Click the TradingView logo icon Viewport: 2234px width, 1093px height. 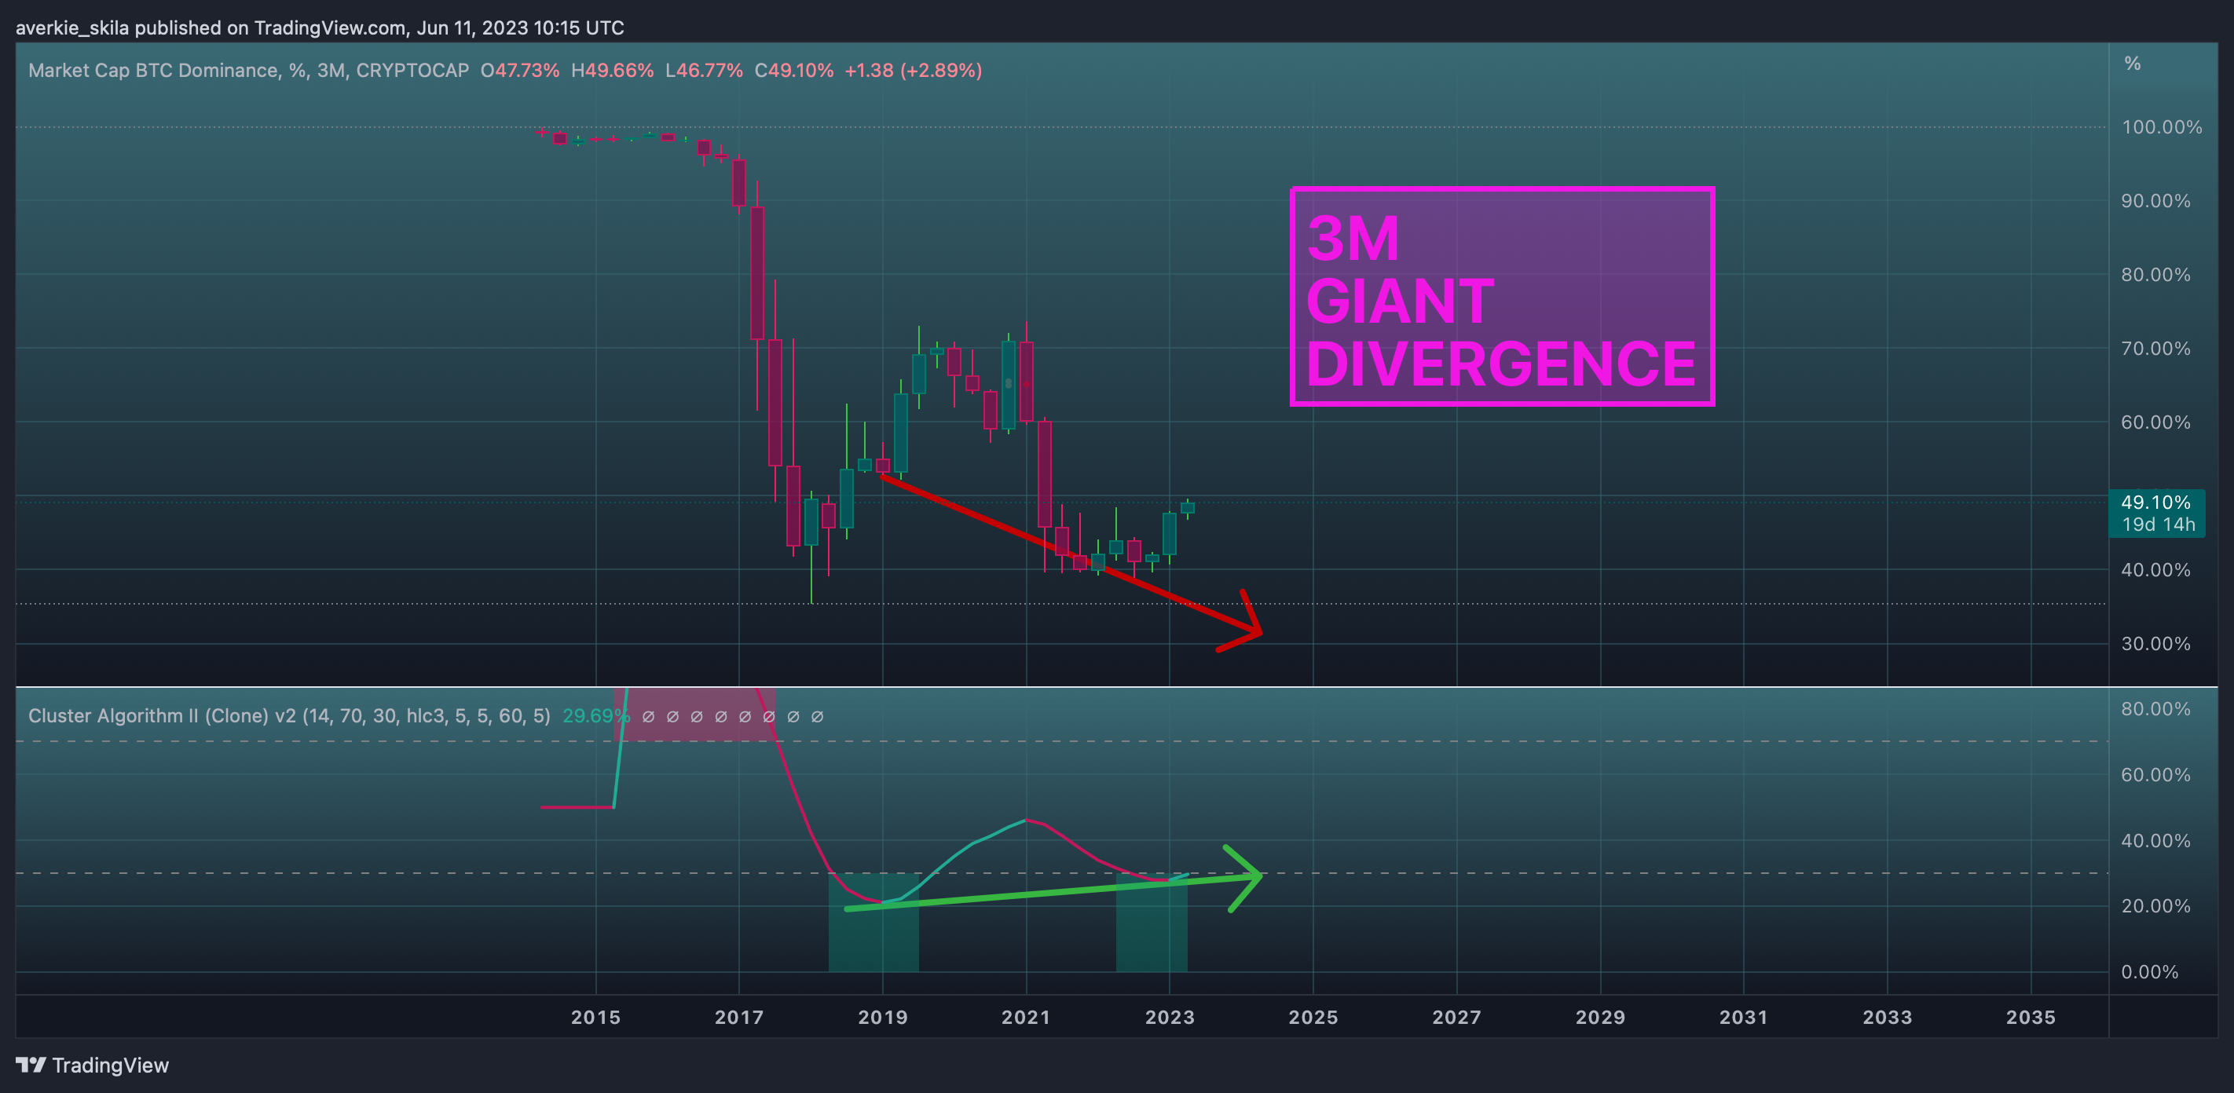31,1065
